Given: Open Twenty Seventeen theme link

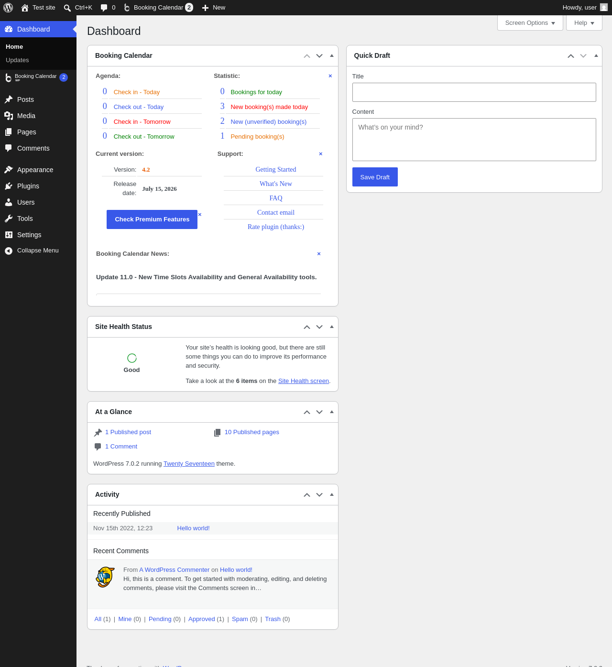Looking at the screenshot, I should coord(189,464).
